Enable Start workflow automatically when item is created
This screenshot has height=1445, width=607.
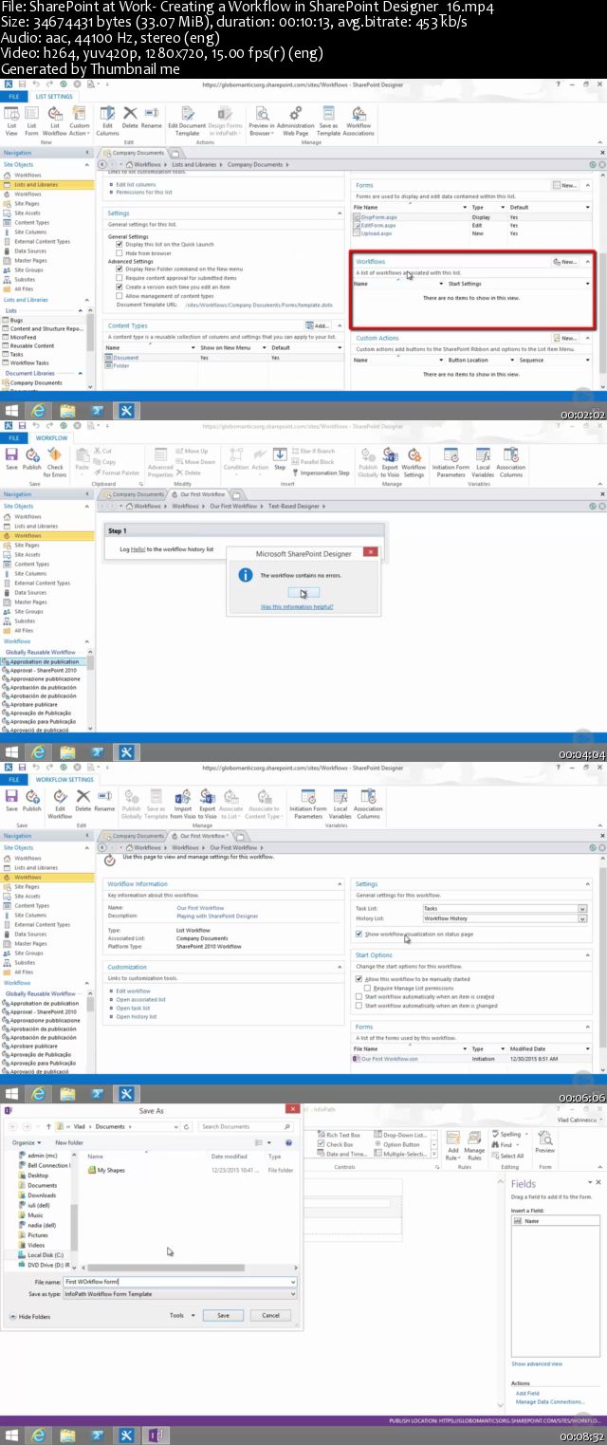(x=359, y=996)
